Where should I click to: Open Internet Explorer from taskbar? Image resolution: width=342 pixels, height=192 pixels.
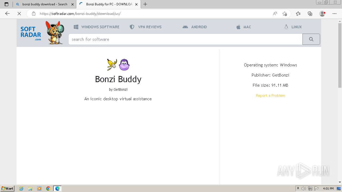pyautogui.click(x=21, y=189)
